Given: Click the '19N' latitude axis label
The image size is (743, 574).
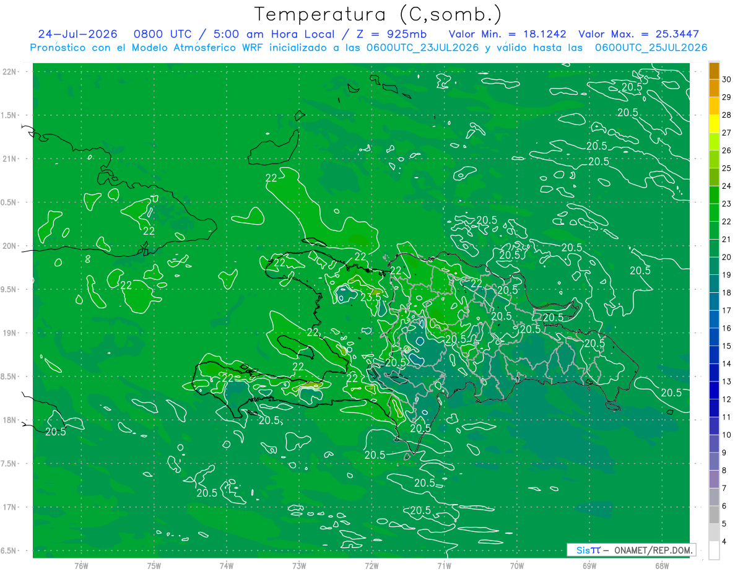Looking at the screenshot, I should point(10,333).
